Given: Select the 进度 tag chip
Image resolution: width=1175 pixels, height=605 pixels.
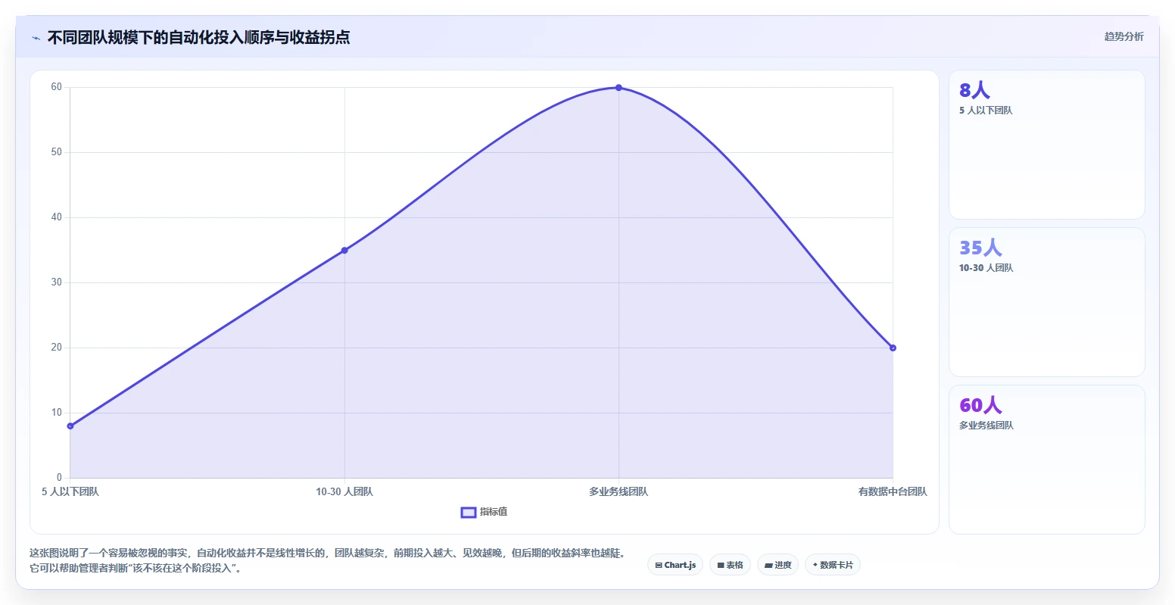Looking at the screenshot, I should (x=778, y=565).
